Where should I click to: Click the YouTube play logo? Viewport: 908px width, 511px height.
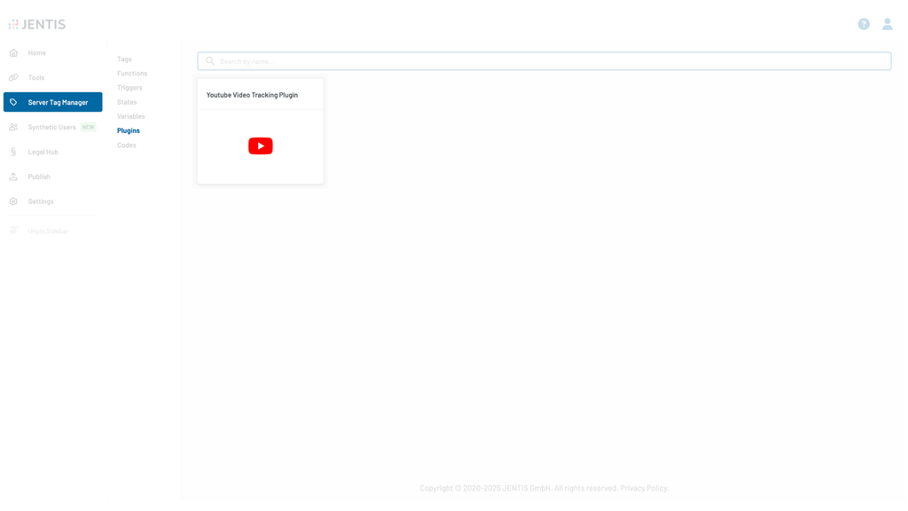pyautogui.click(x=260, y=146)
